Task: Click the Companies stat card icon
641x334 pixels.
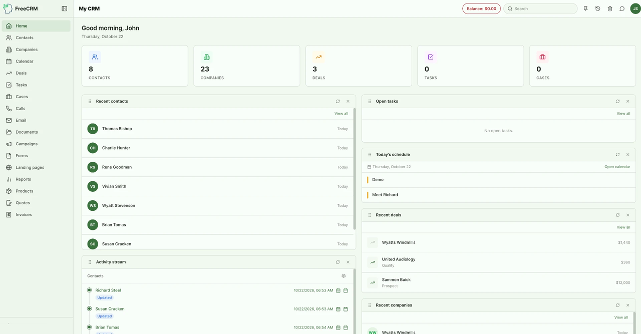Action: [x=207, y=57]
